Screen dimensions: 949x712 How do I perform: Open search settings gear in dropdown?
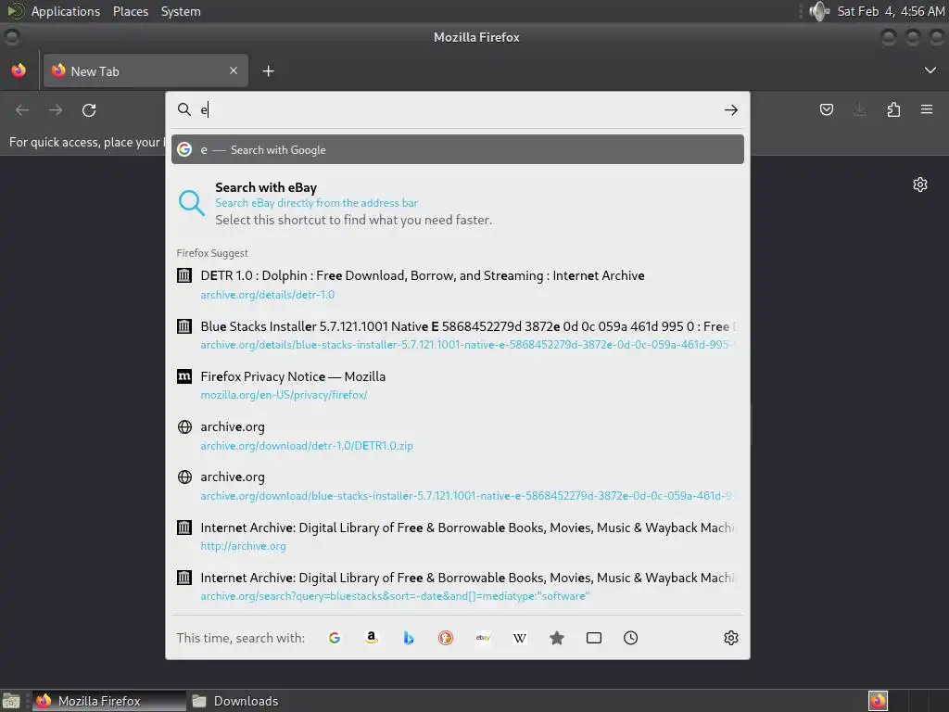[731, 638]
